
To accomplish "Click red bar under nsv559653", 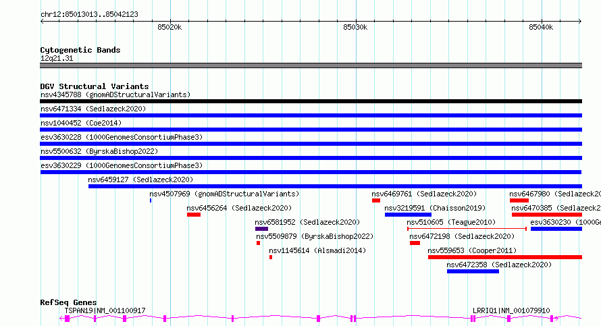I will coord(505,257).
